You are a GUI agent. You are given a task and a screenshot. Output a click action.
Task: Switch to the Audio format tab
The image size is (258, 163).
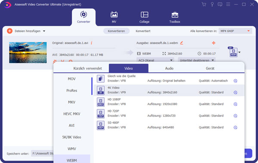click(169, 68)
